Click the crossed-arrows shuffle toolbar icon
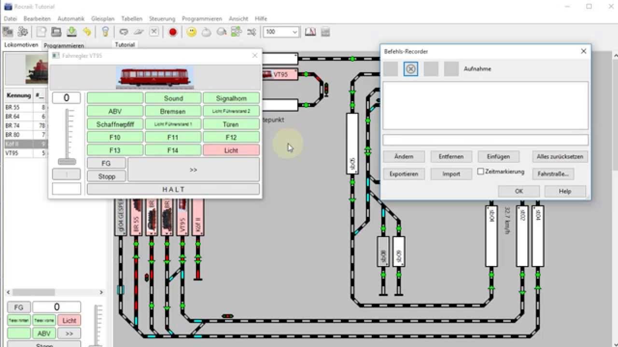Viewport: 618px width, 347px height. pyautogui.click(x=252, y=32)
